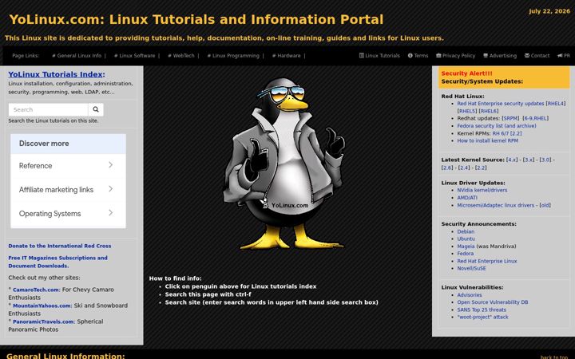Jump to Linux Software section
Viewport: 575px width, 359px height.
(x=135, y=56)
